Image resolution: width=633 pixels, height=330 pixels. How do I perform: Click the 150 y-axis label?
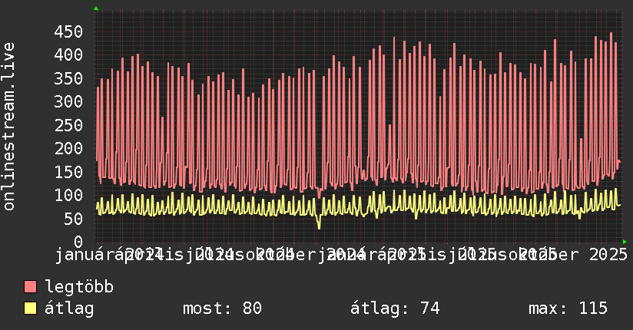point(68,172)
